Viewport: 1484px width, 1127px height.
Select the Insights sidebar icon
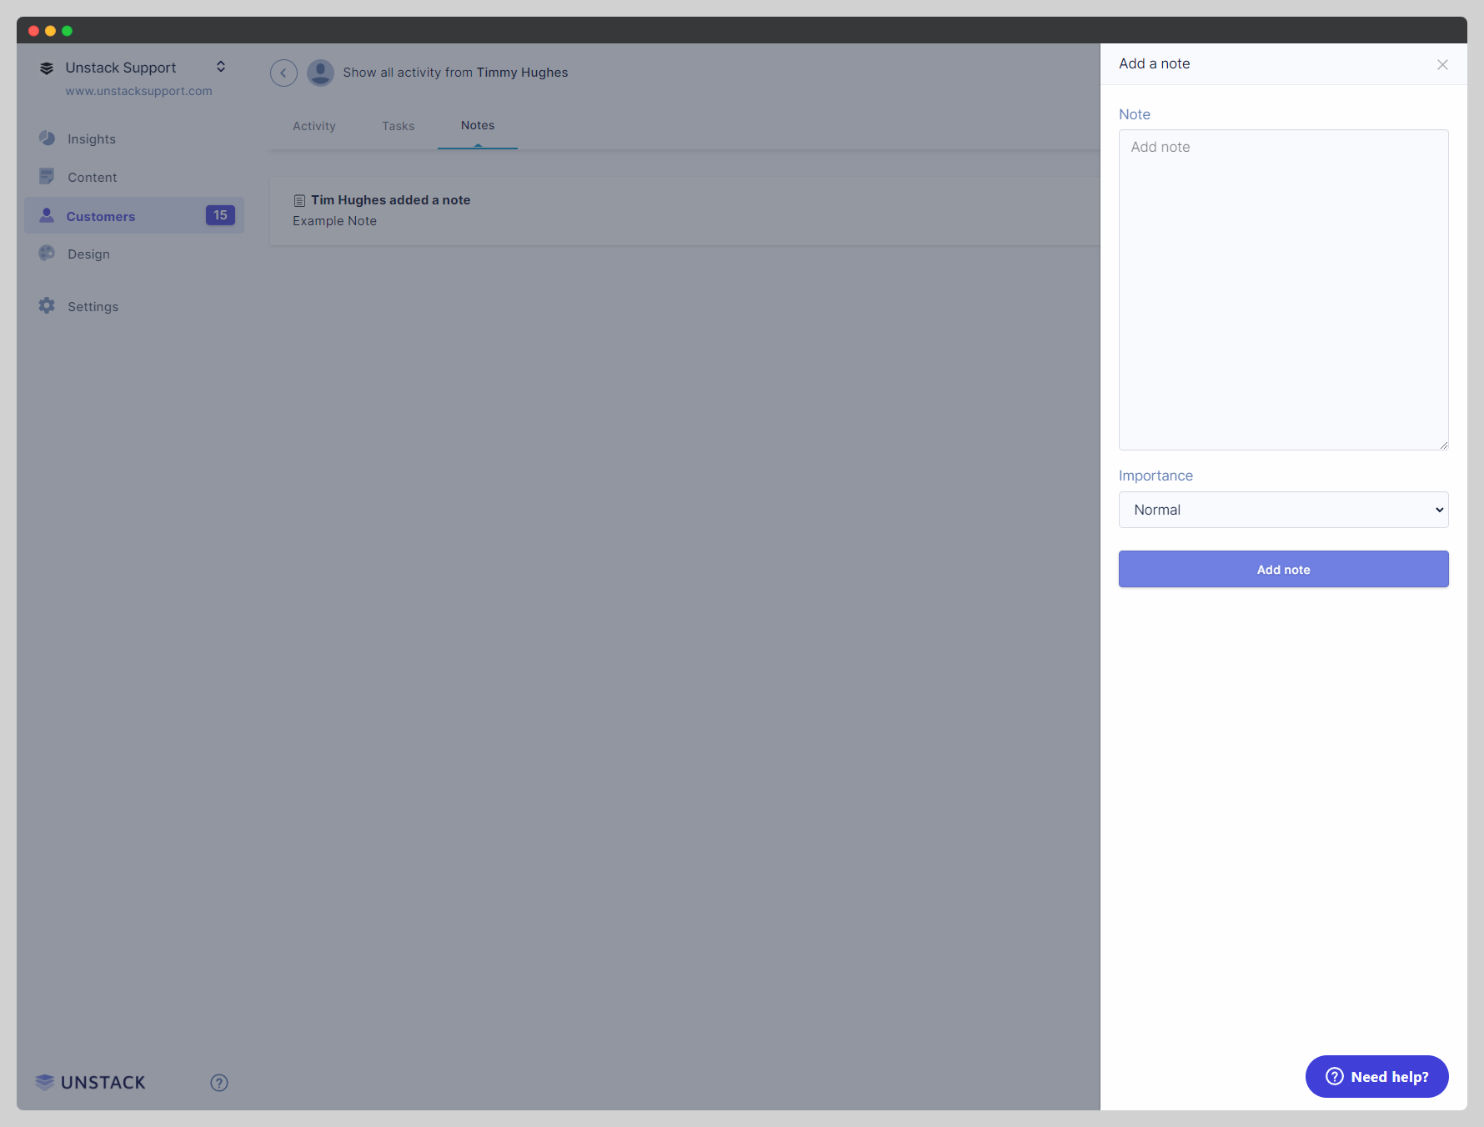47,138
